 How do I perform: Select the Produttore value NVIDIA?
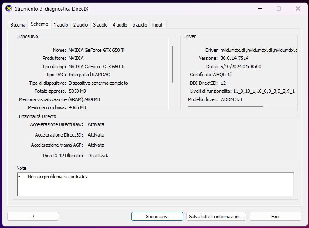pyautogui.click(x=76, y=59)
